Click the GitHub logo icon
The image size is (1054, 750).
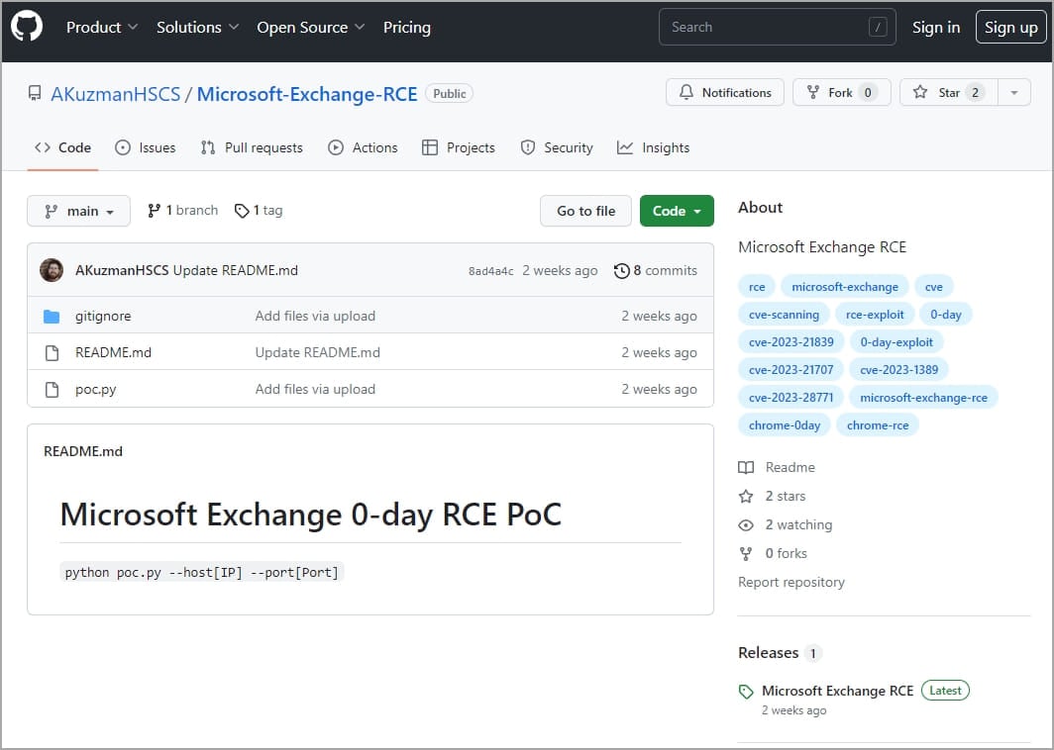[27, 27]
